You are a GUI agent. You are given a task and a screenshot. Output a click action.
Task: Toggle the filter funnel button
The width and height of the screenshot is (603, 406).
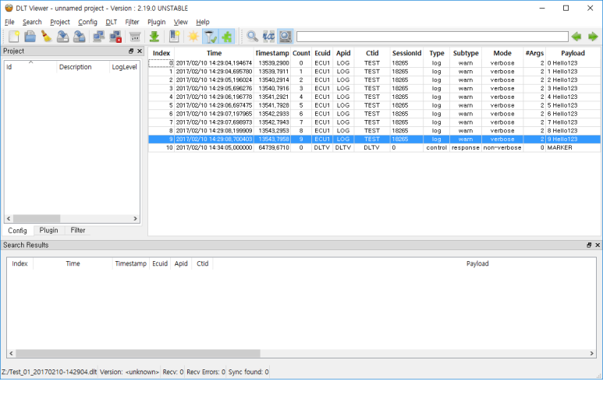[210, 37]
